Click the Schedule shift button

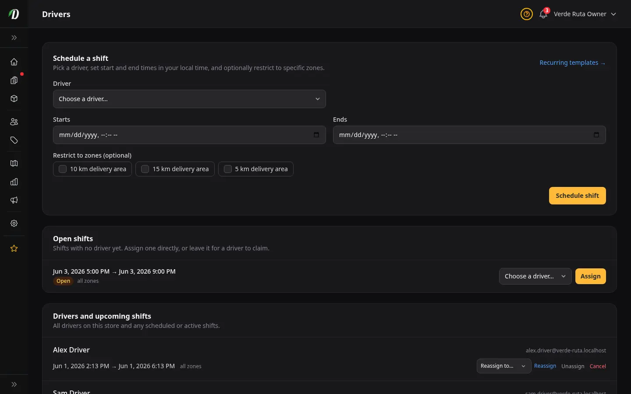pos(577,196)
